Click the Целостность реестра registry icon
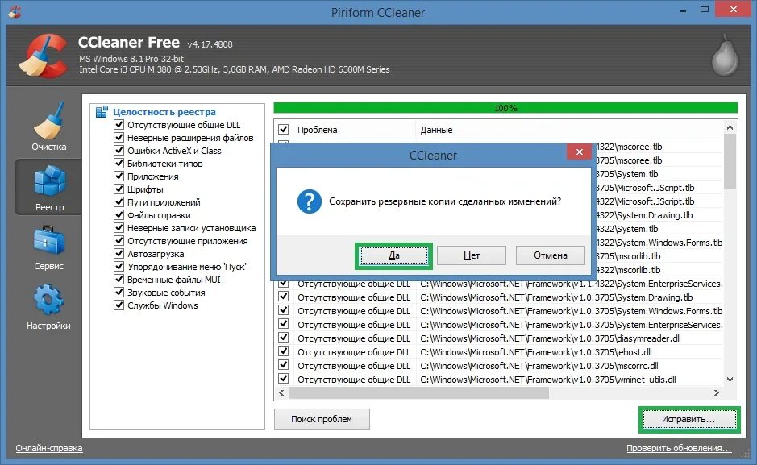This screenshot has height=465, width=757. pos(102,112)
